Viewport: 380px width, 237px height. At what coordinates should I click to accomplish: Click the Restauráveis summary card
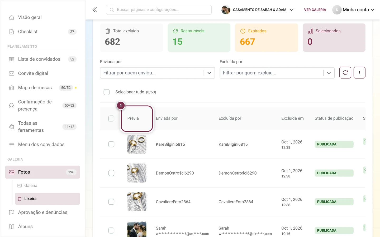[199, 38]
